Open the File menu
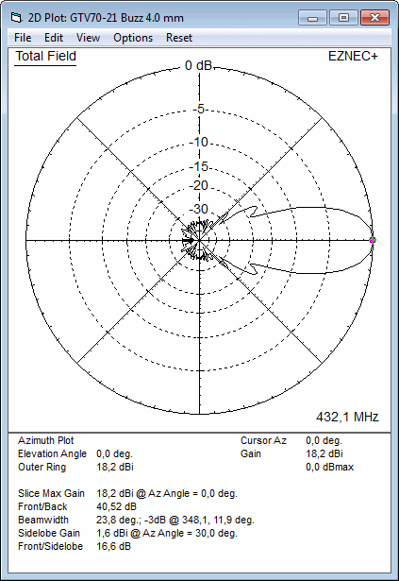The height and width of the screenshot is (581, 399). (23, 38)
